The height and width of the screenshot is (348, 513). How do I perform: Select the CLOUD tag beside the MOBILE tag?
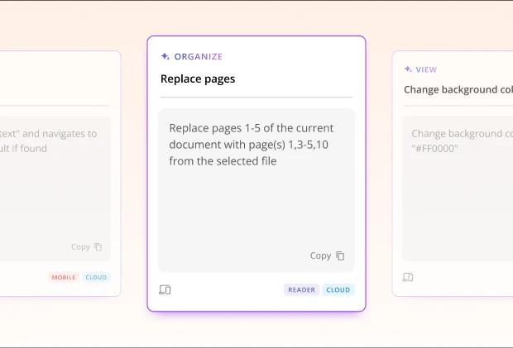pyautogui.click(x=96, y=278)
